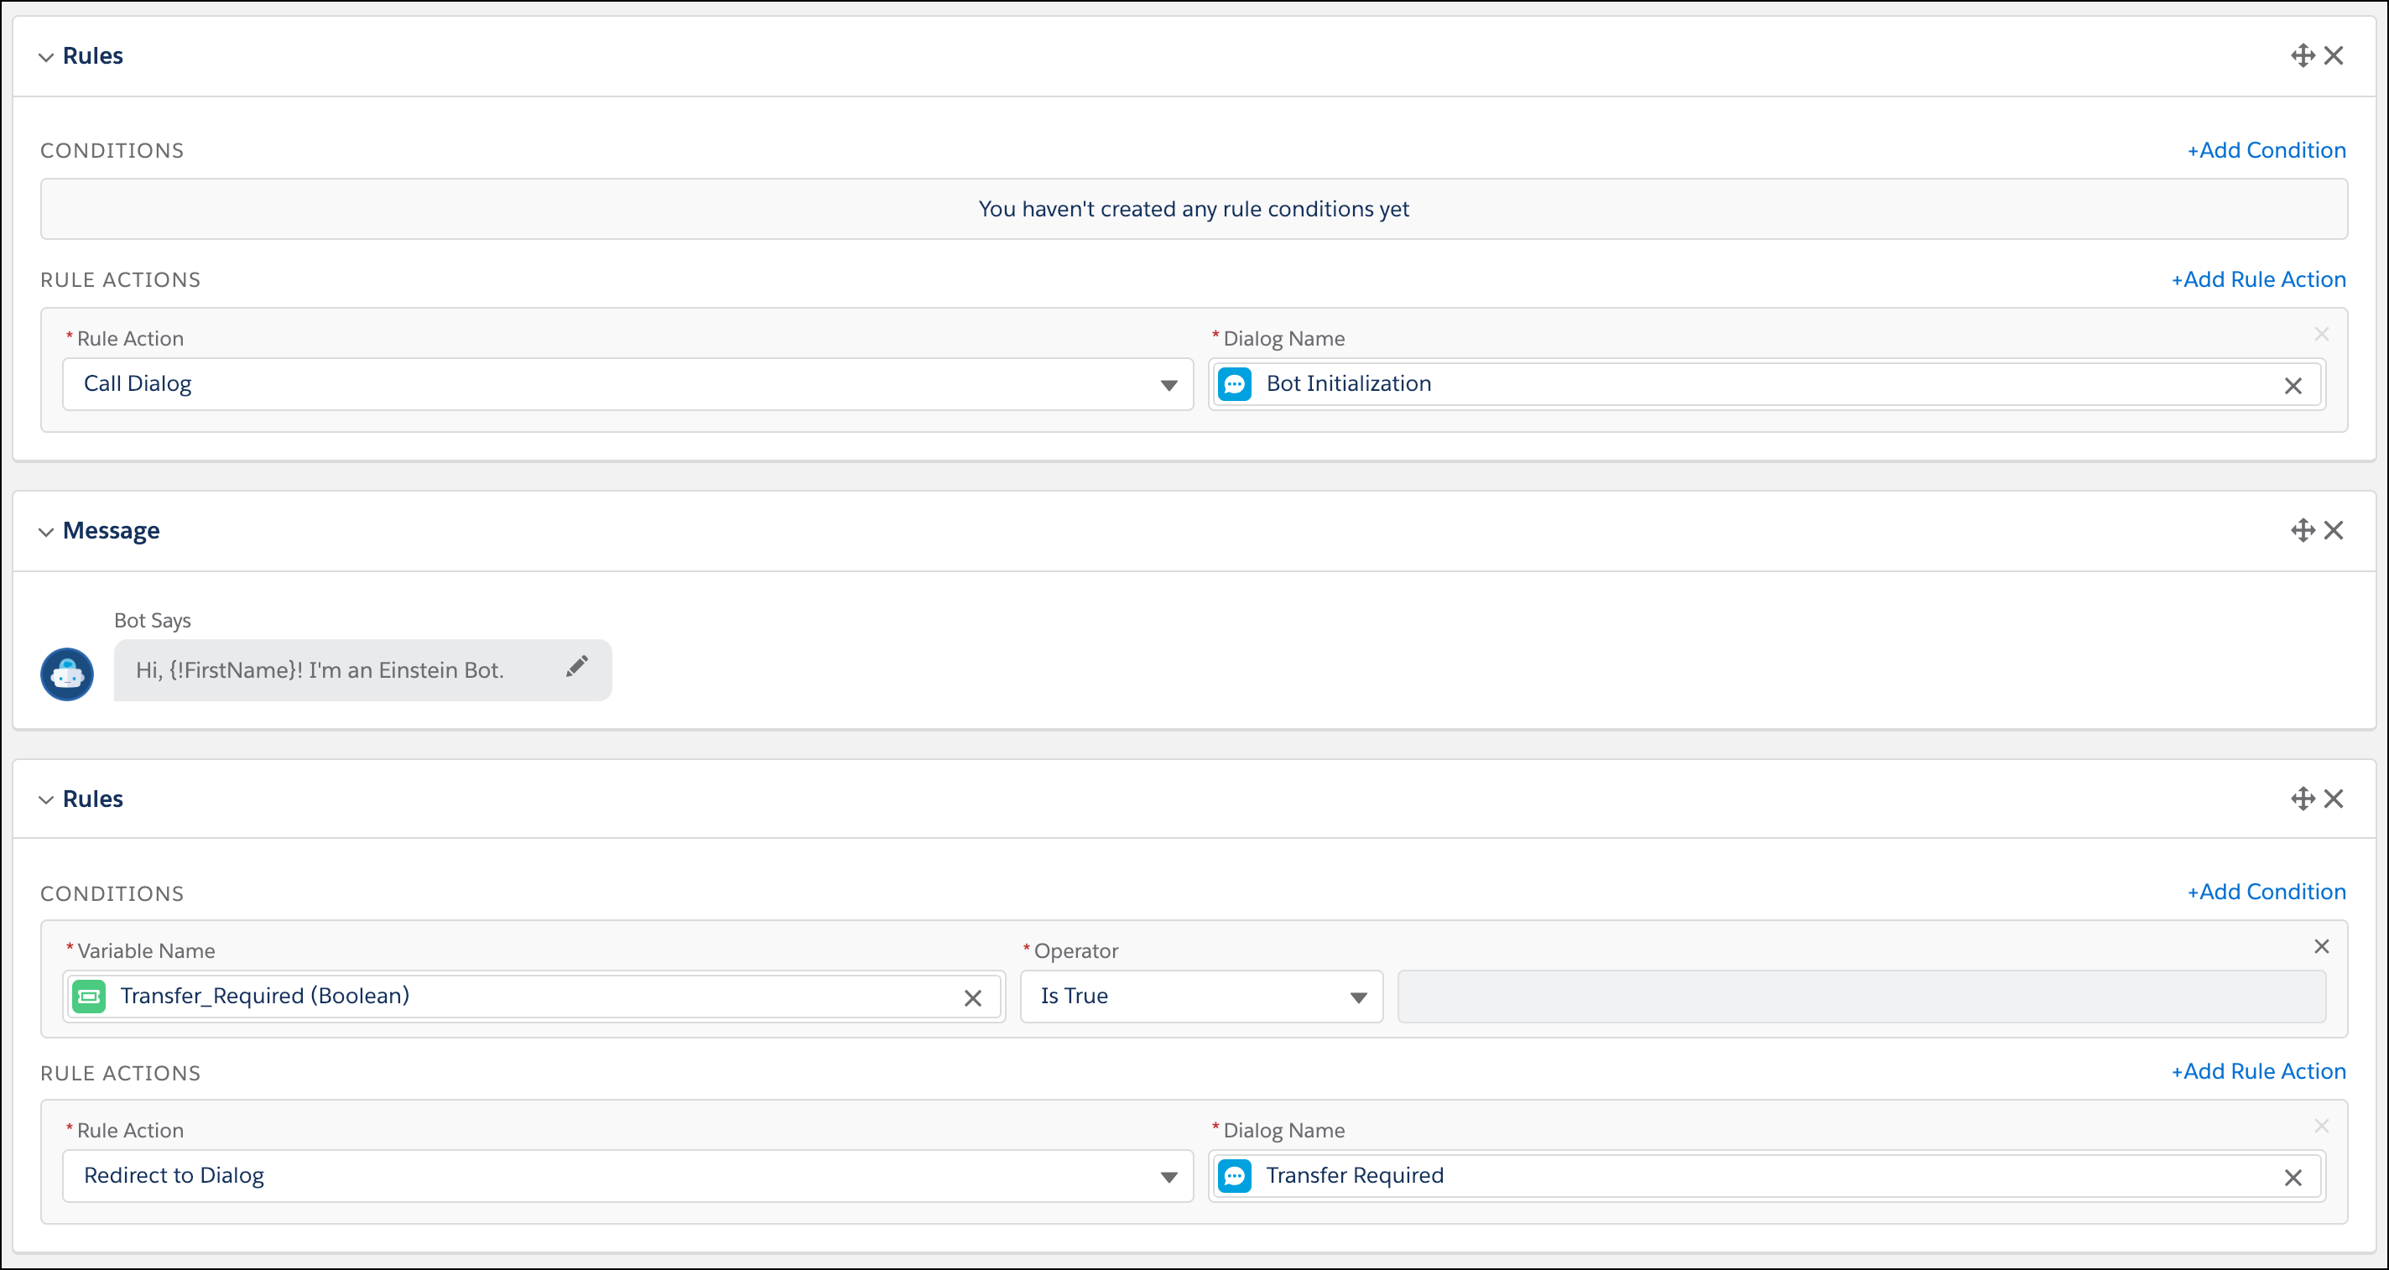Click the green Boolean variable icon
Image resolution: width=2389 pixels, height=1270 pixels.
[x=90, y=997]
